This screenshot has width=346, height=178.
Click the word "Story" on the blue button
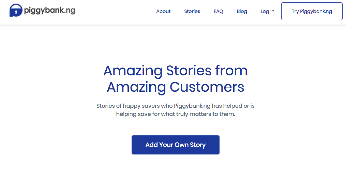pyautogui.click(x=198, y=145)
